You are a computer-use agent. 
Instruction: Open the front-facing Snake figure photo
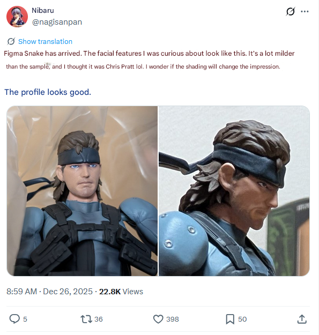[82, 191]
